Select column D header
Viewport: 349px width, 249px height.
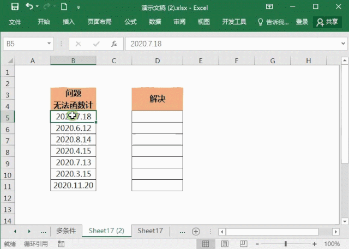click(x=158, y=60)
